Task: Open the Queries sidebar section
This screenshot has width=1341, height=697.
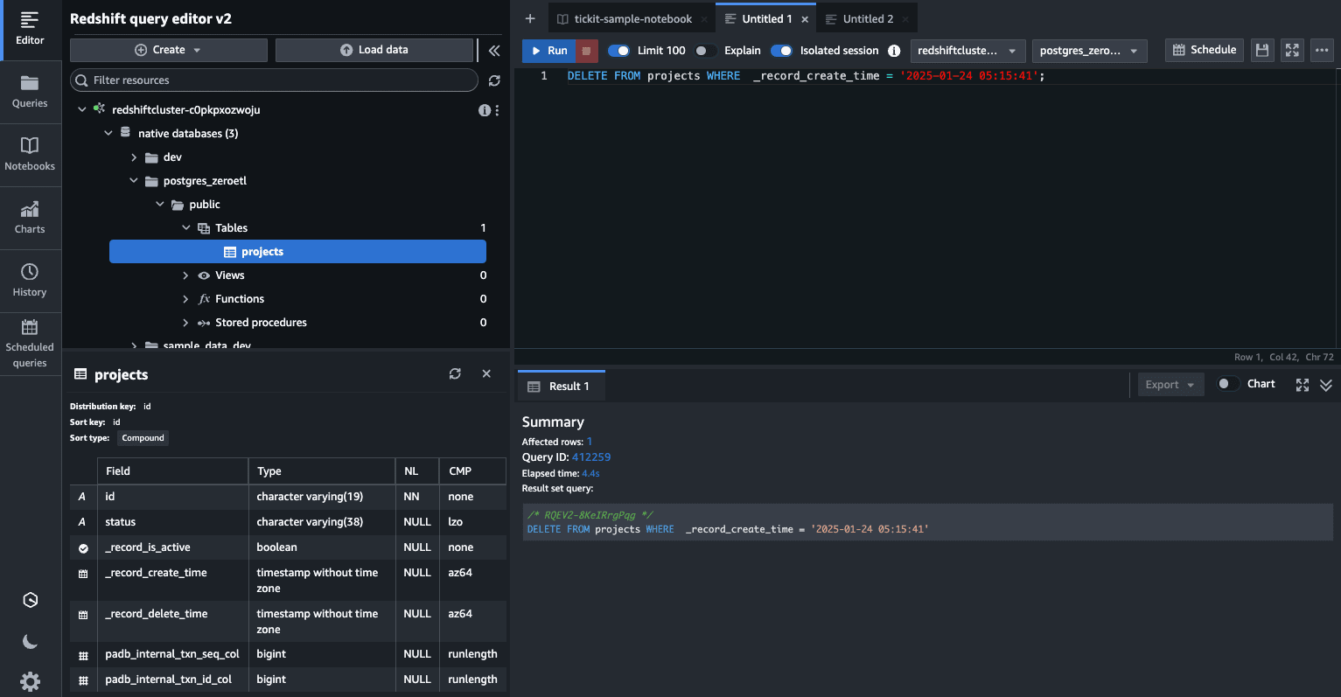Action: [x=30, y=92]
